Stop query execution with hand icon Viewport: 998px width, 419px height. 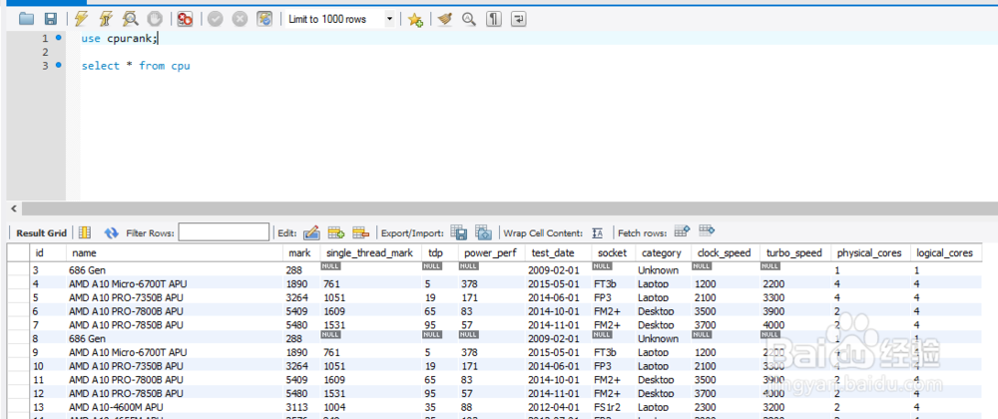154,19
